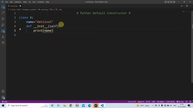
Task: Open the Extensions view
Action: pos(3,31)
